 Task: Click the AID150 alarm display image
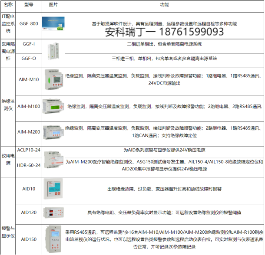(x=53, y=239)
